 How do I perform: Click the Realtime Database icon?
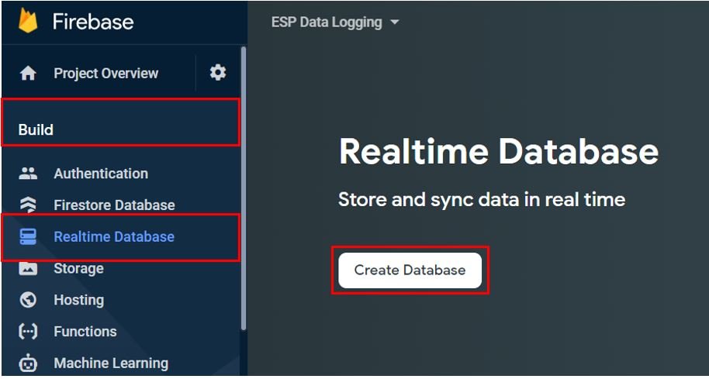[x=28, y=236]
